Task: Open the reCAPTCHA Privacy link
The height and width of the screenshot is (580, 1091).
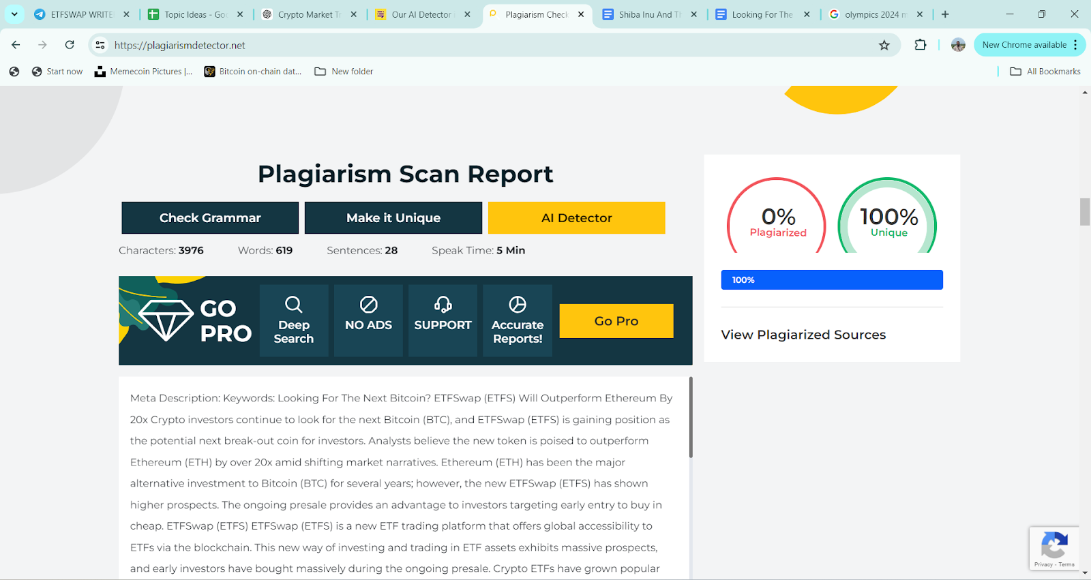Action: pyautogui.click(x=1043, y=564)
